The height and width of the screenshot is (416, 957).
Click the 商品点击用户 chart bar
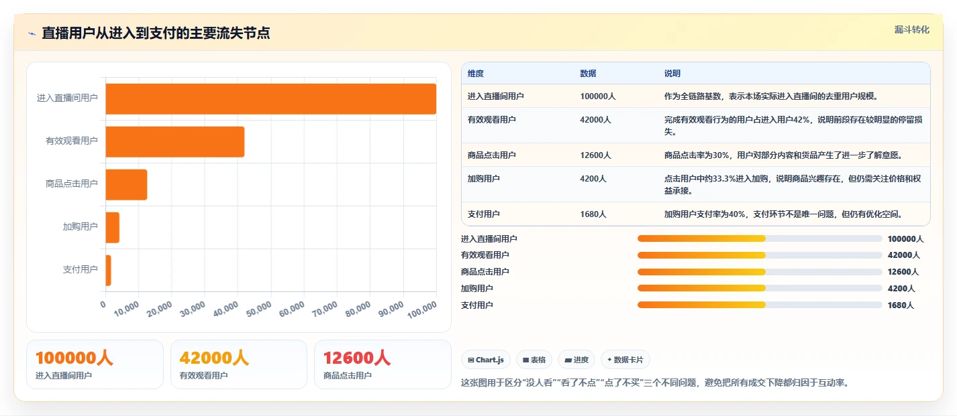pyautogui.click(x=126, y=184)
